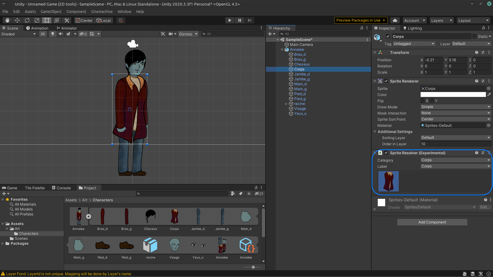
Task: Open Draw Mode Simple dropdown
Action: click(x=456, y=107)
